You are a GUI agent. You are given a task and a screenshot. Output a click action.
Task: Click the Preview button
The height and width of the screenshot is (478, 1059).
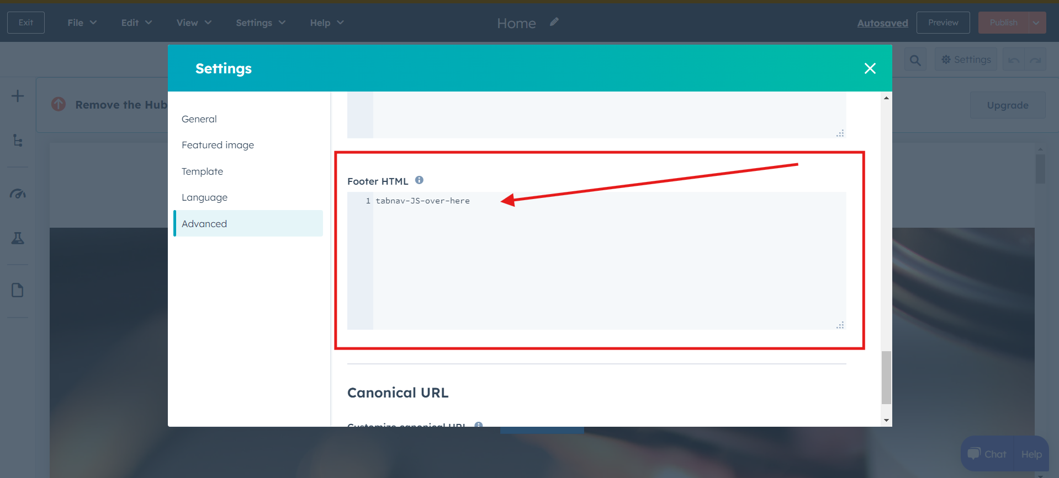tap(942, 23)
